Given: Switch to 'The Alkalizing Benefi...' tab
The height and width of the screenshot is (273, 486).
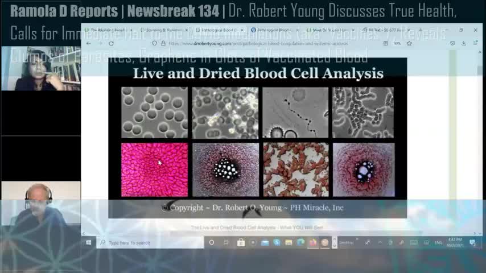Looking at the screenshot, I should click(x=108, y=30).
